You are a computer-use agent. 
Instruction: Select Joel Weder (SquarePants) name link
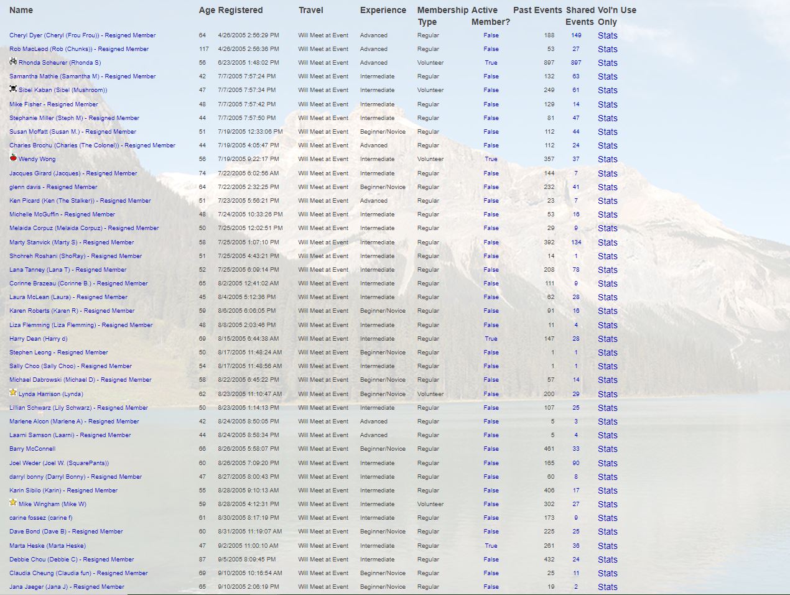[x=59, y=463]
